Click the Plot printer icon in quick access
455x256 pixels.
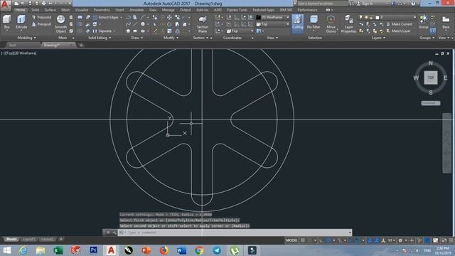tap(43, 4)
